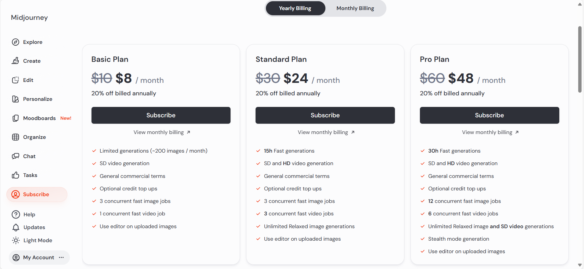Toggle Light Mode in the sidebar
Screen dimensions: 584x269
[x=32, y=240]
